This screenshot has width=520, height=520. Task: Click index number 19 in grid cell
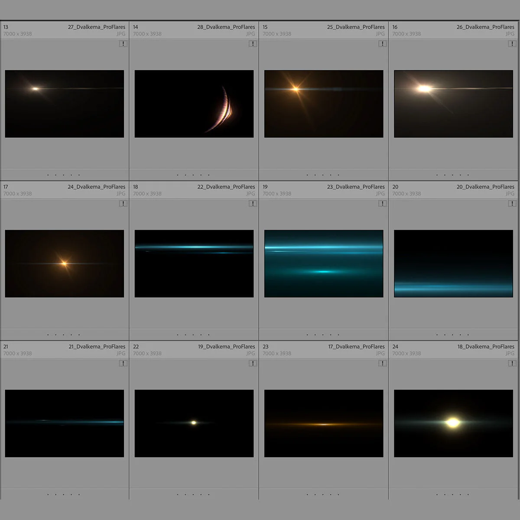click(x=265, y=187)
